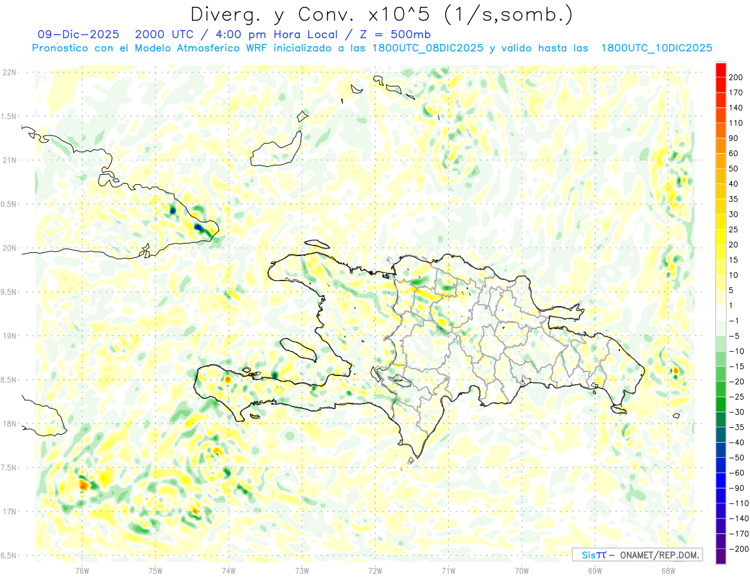The height and width of the screenshot is (579, 750).
Task: Click the '74W' longitude label
Action: [229, 570]
